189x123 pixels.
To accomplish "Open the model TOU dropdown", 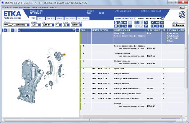I will pos(39,25).
